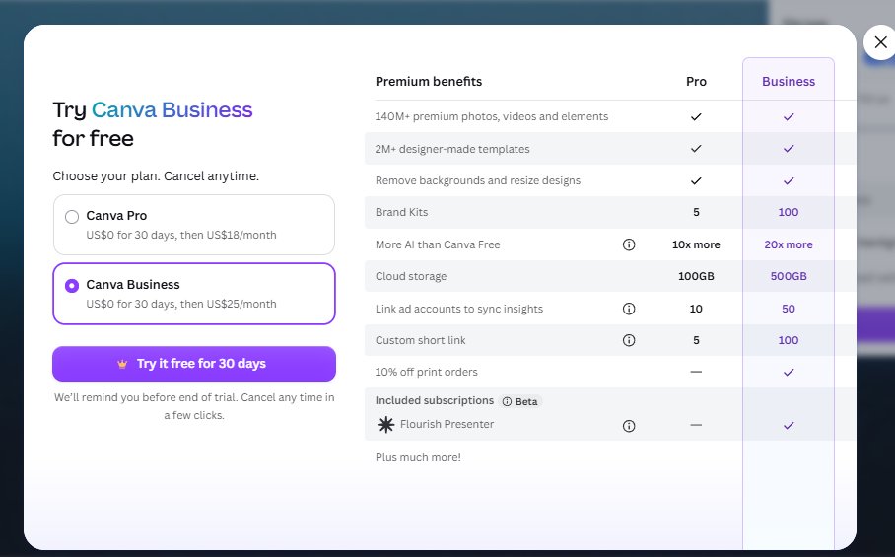Close the Canva Business trial dialog

880,42
